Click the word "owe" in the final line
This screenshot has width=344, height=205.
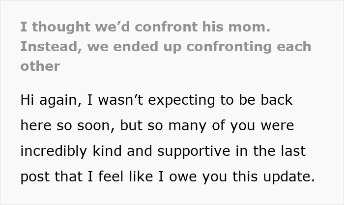[183, 177]
